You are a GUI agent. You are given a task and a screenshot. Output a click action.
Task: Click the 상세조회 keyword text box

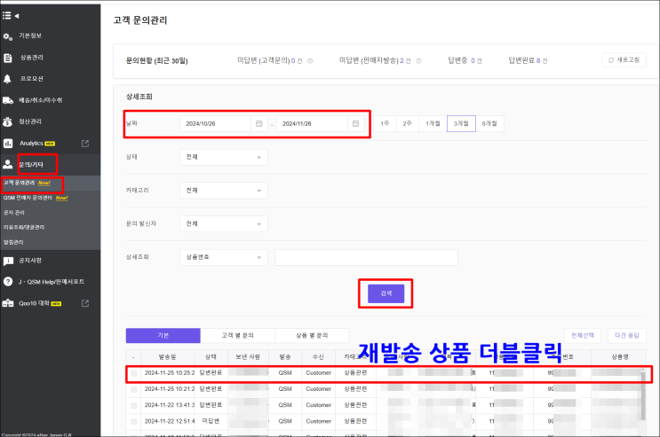click(366, 257)
